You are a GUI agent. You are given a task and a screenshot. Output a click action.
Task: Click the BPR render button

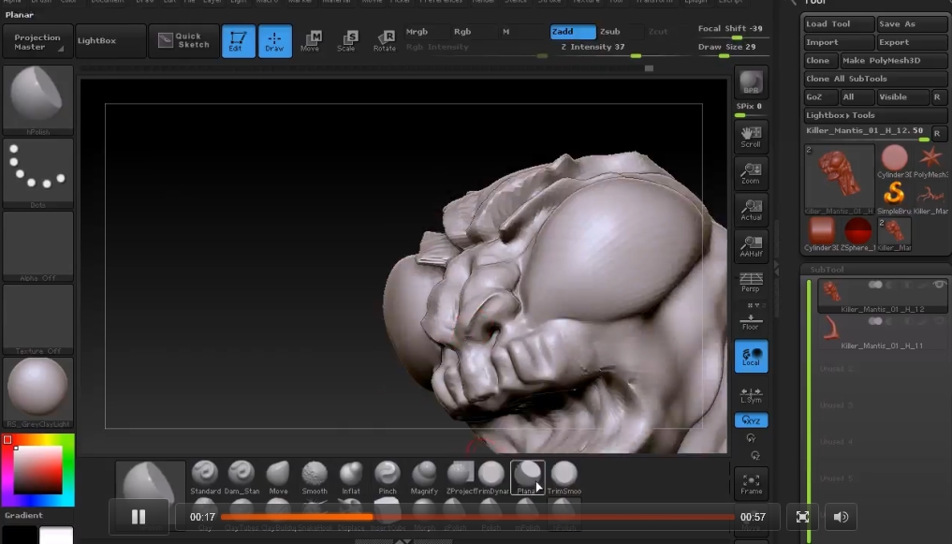coord(751,82)
